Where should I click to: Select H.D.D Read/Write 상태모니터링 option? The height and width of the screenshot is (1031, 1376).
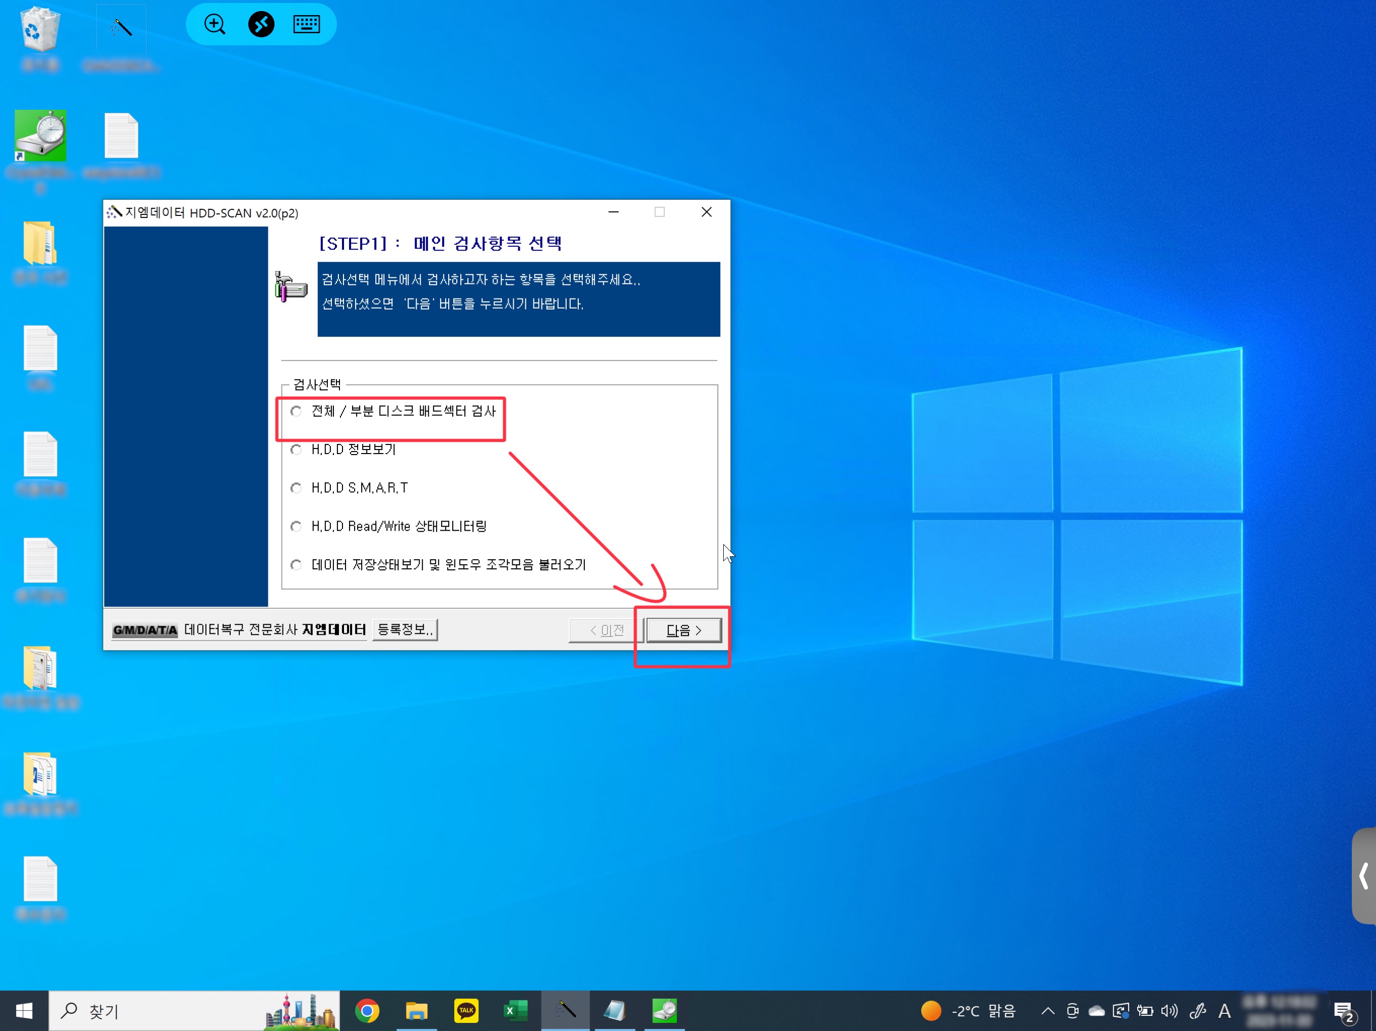tap(296, 527)
